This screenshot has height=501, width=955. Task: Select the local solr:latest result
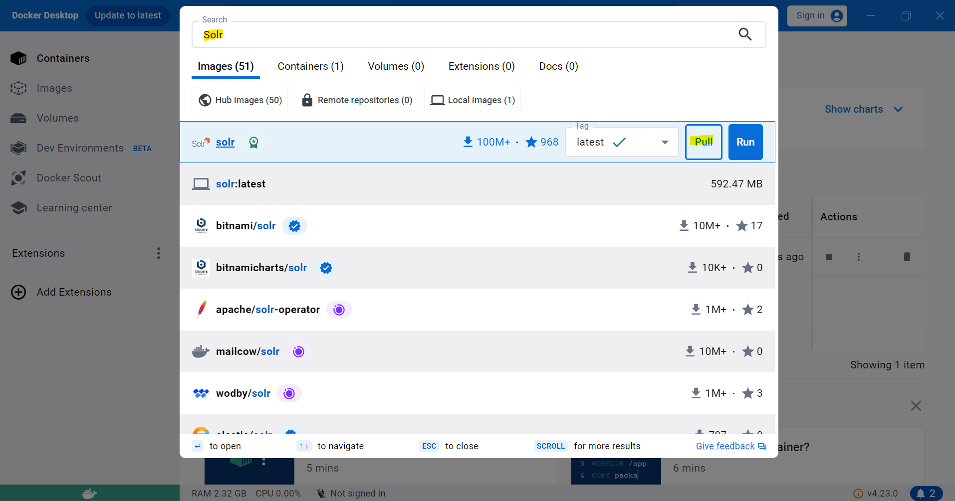click(477, 184)
